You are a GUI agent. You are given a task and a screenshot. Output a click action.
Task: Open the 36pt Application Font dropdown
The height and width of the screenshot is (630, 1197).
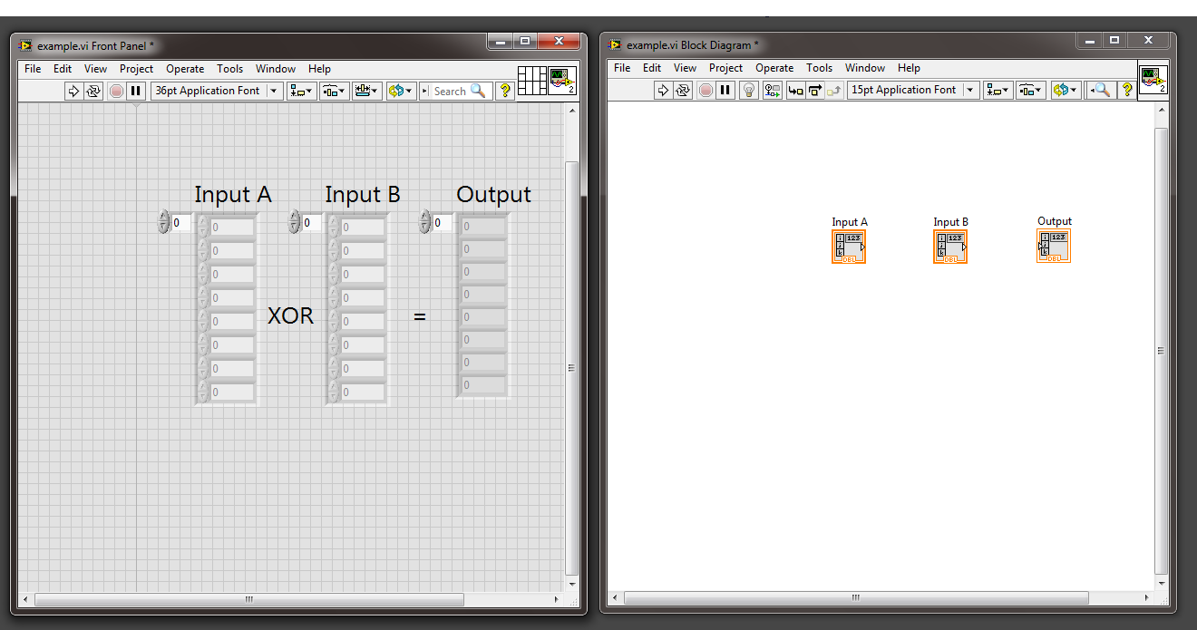pyautogui.click(x=273, y=91)
